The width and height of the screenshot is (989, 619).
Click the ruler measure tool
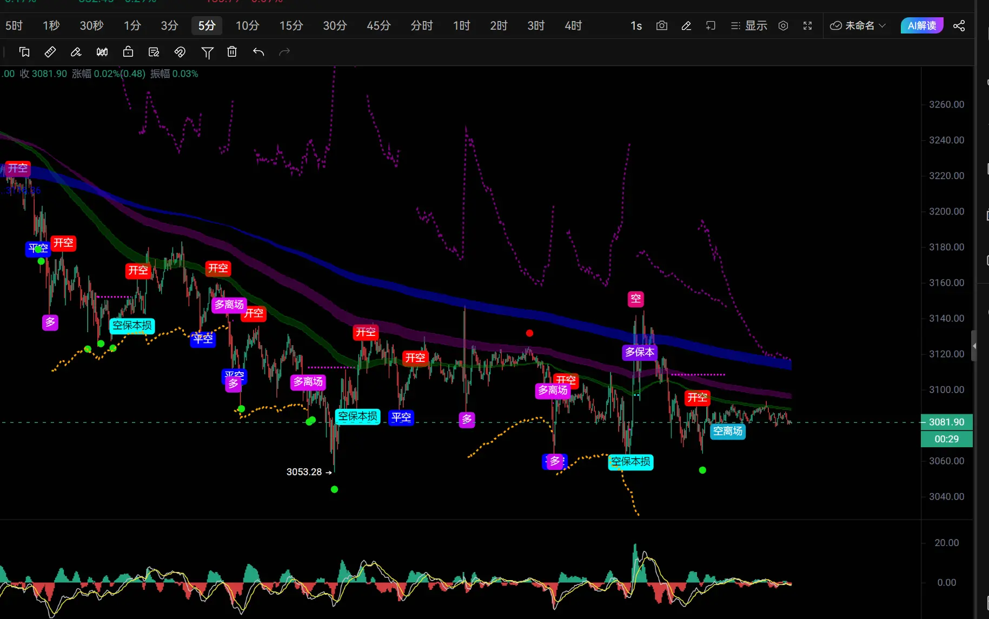click(x=50, y=52)
